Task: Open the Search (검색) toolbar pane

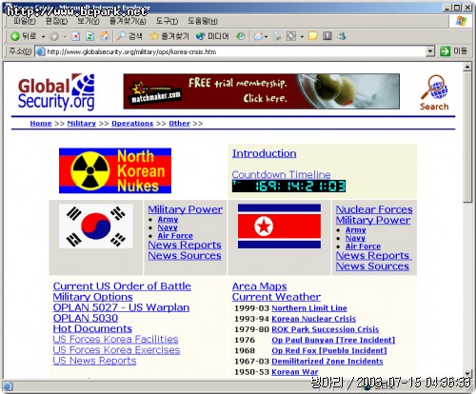Action: point(129,36)
